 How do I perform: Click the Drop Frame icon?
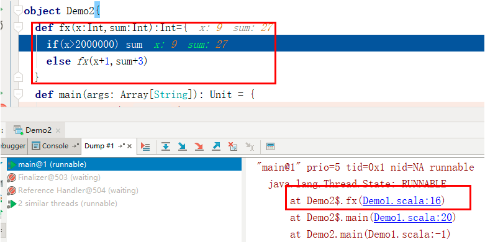point(233,146)
